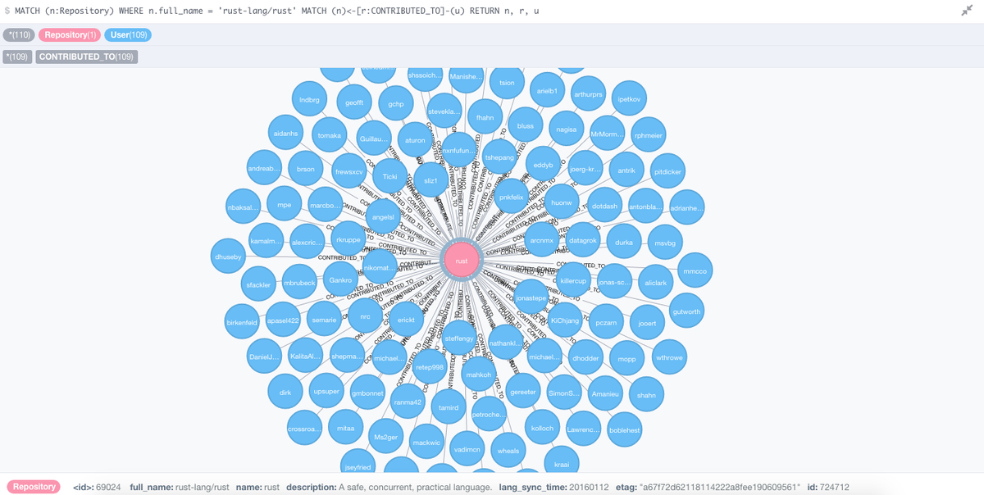Select the huonw user node
Viewport: 984px width, 495px height.
point(562,202)
